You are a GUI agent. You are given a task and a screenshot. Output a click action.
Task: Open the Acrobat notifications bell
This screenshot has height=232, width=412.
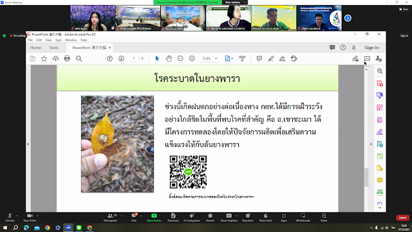[x=354, y=48]
